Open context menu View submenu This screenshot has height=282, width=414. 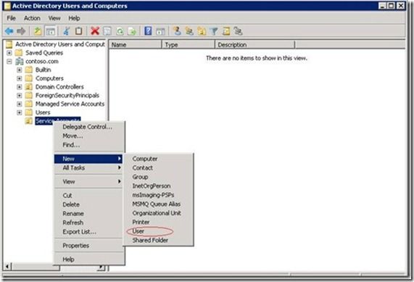pyautogui.click(x=88, y=182)
